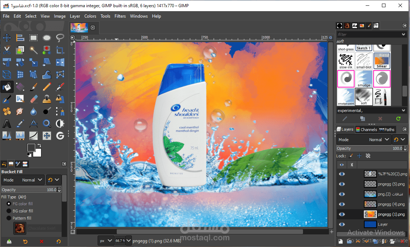
Task: Open the px unit dropdown
Action: click(106, 241)
